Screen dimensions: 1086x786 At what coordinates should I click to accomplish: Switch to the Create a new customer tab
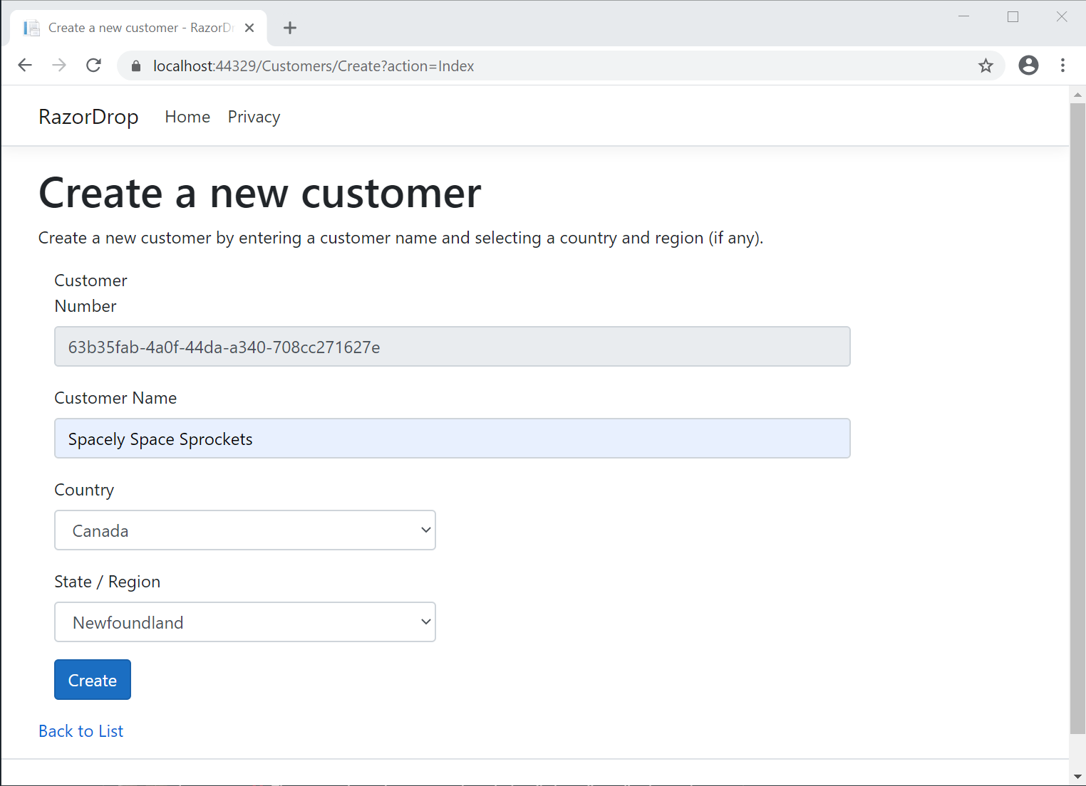point(135,27)
